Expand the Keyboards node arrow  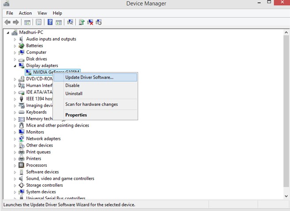pos(15,113)
